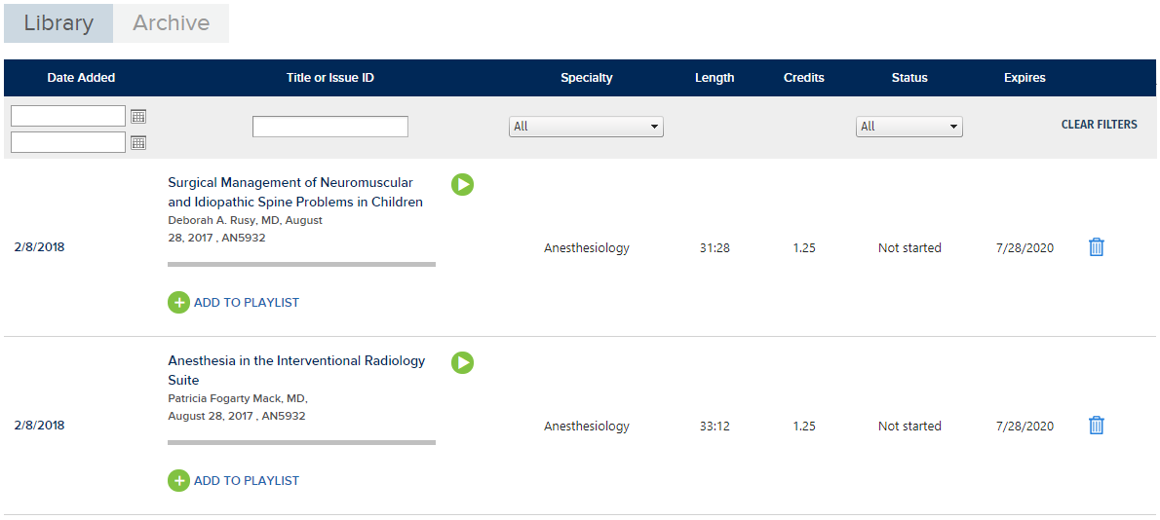The height and width of the screenshot is (520, 1160).
Task: Play Anesthesia in the Interventional Radiology Suite
Action: (462, 362)
